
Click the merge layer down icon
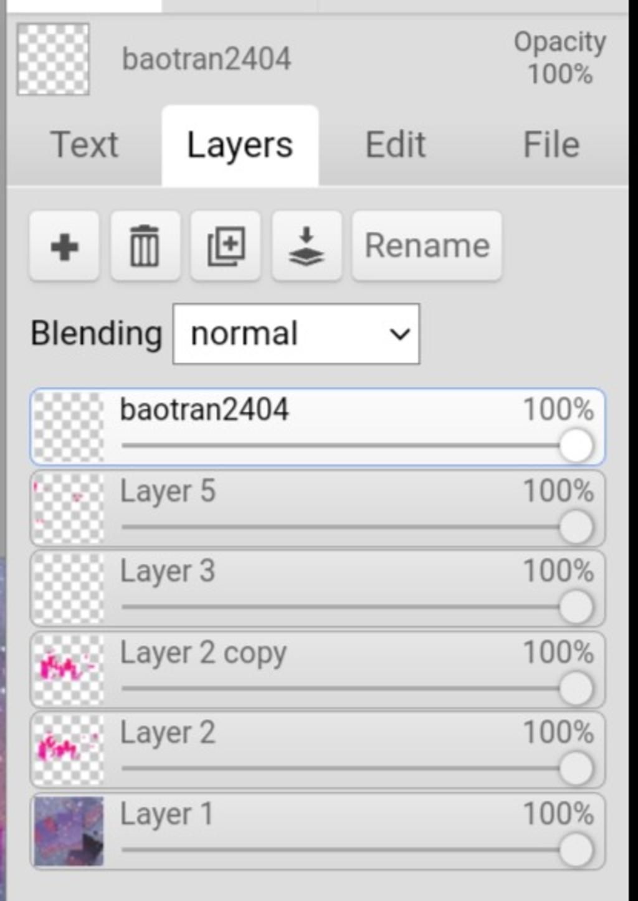(307, 246)
